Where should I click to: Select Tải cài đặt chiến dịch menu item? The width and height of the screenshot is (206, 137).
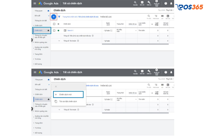click(68, 102)
